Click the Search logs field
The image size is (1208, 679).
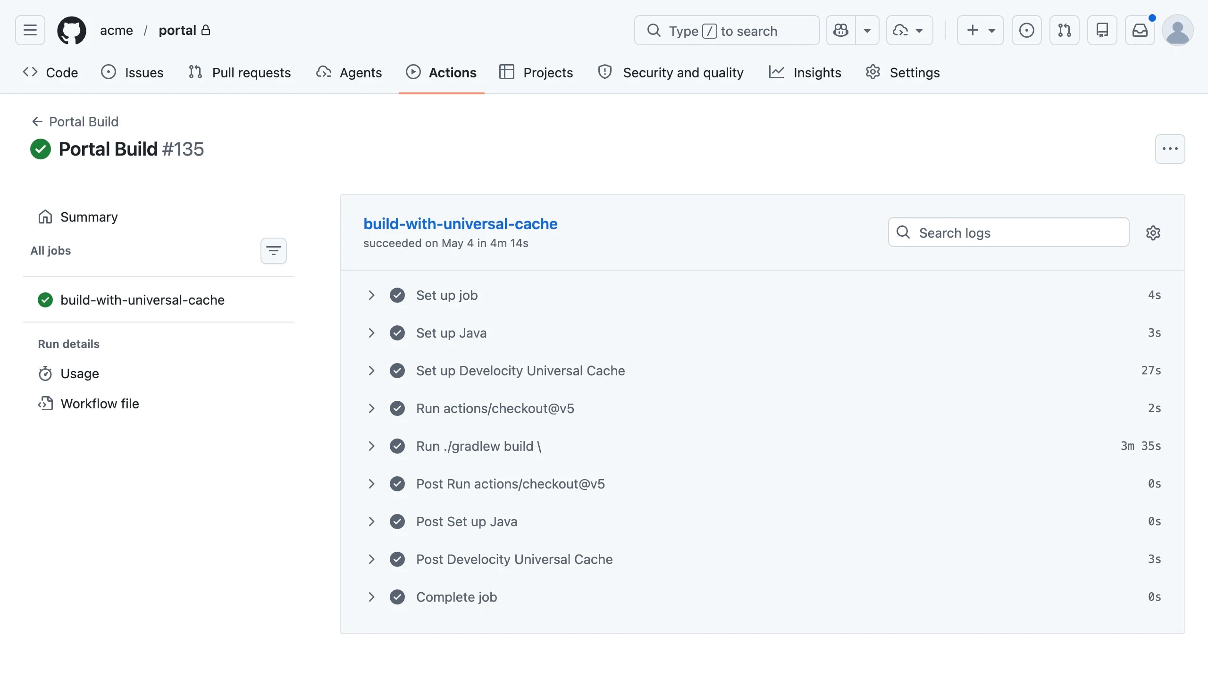coord(1009,232)
